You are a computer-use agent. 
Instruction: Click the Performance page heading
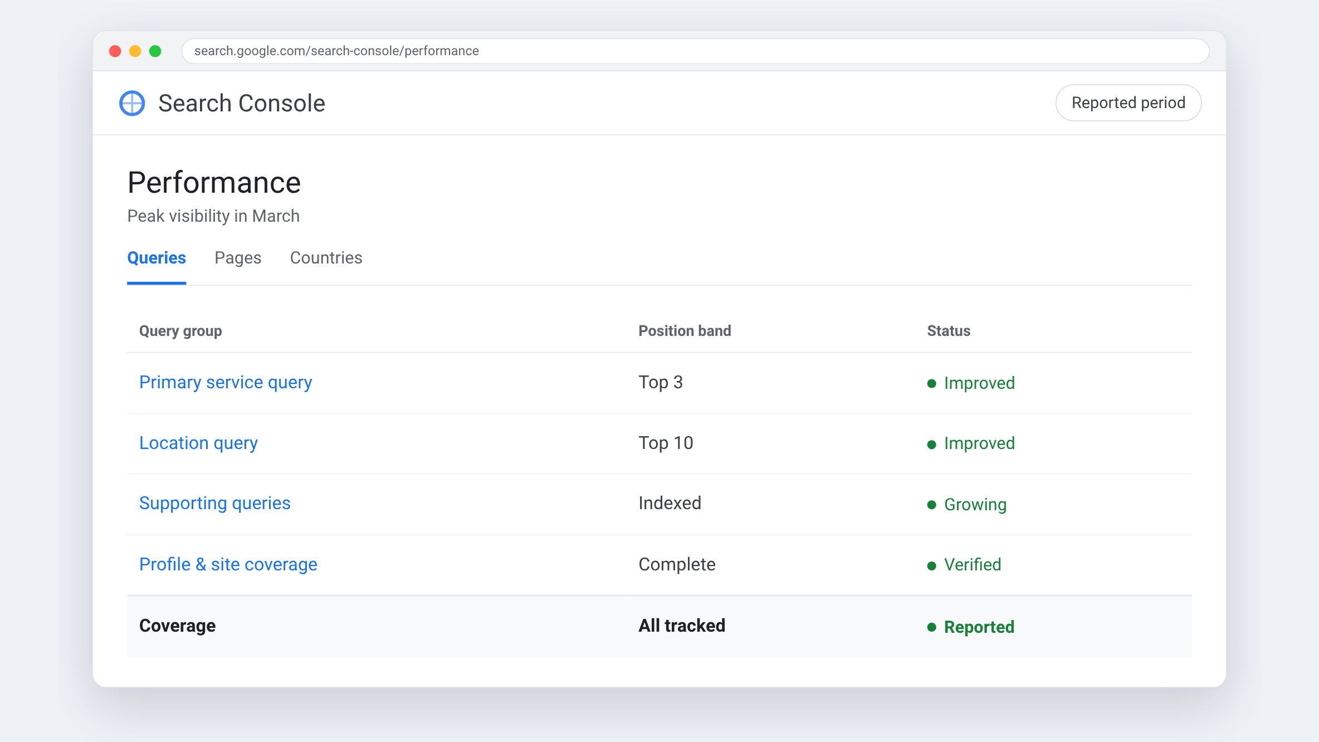pos(214,183)
